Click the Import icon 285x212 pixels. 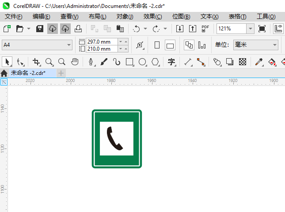(x=180, y=29)
